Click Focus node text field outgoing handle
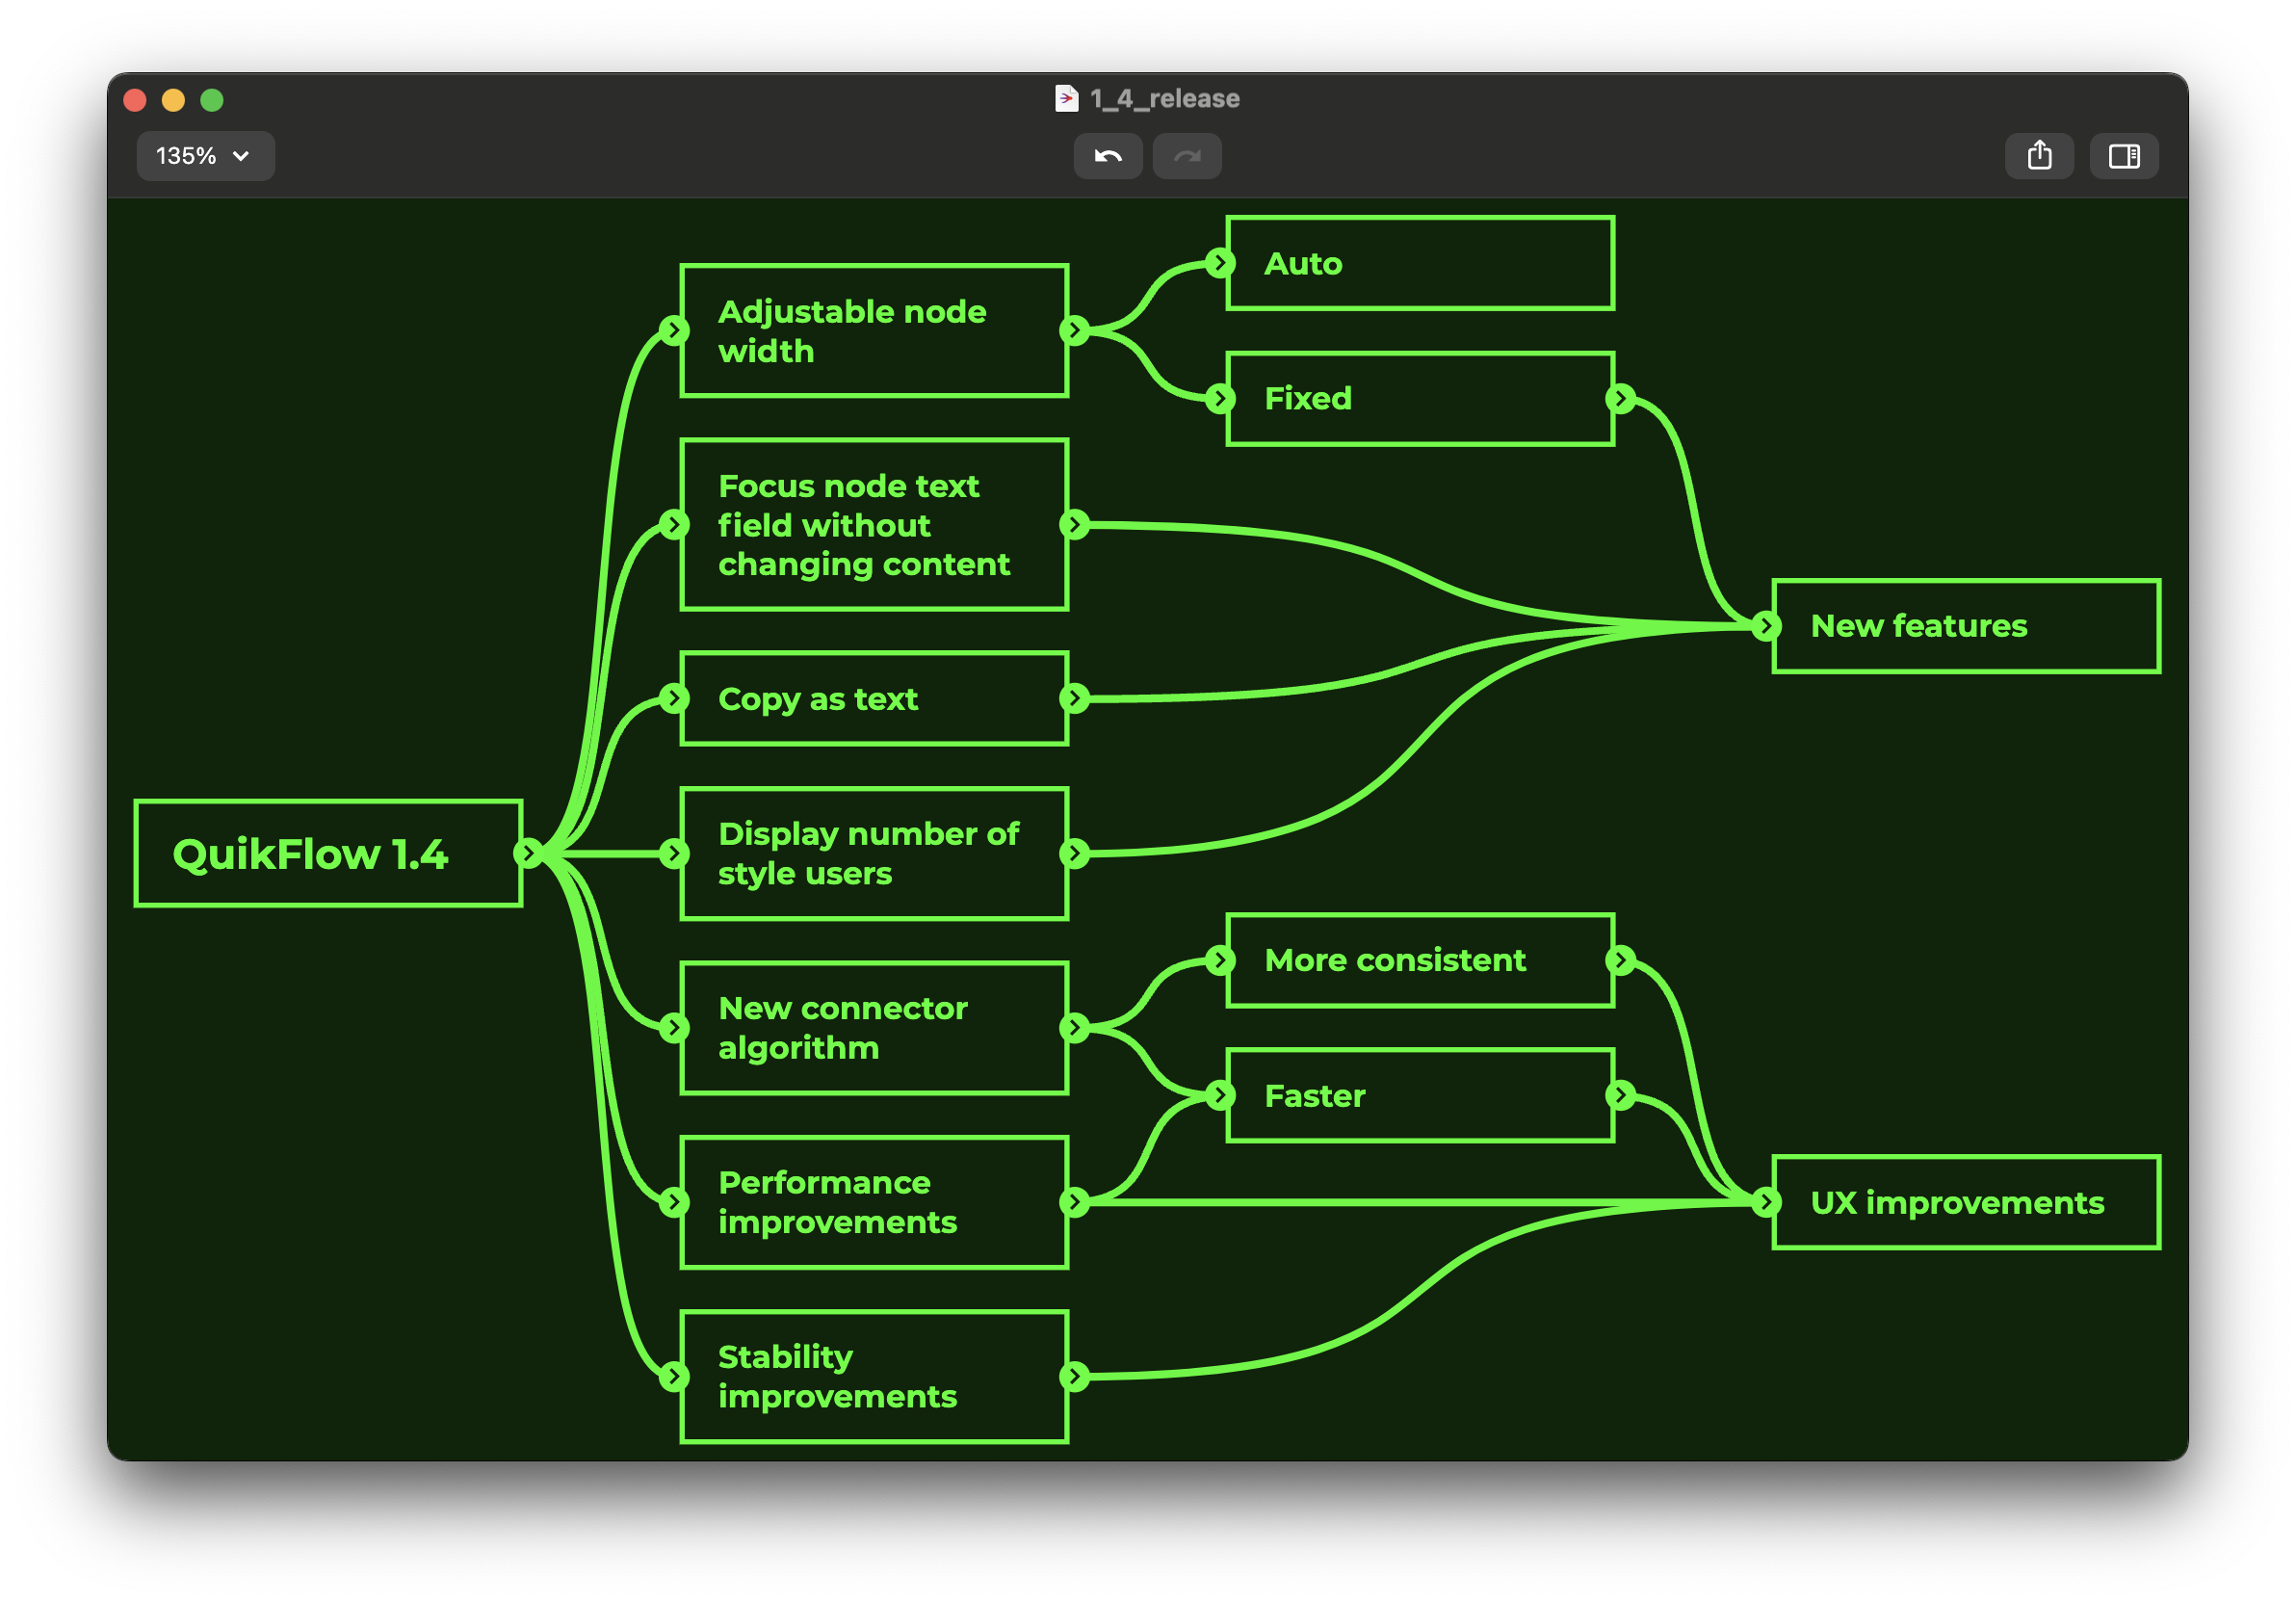This screenshot has height=1603, width=2296. coord(1074,525)
